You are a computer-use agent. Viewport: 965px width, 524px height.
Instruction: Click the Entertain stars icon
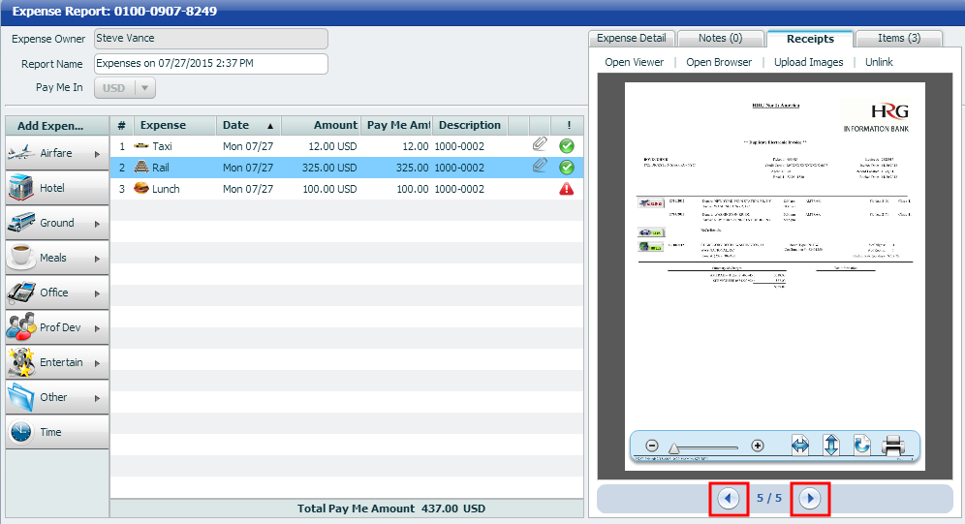click(x=21, y=362)
